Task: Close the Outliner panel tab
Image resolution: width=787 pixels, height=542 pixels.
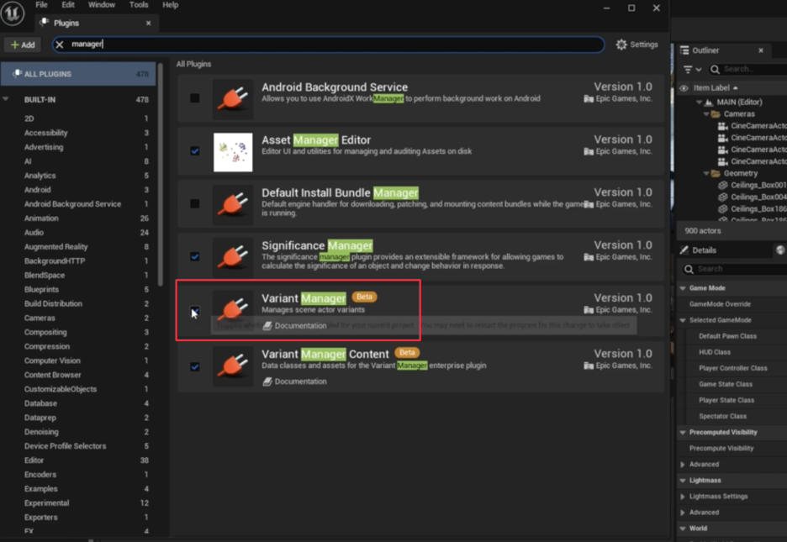Action: coord(761,50)
